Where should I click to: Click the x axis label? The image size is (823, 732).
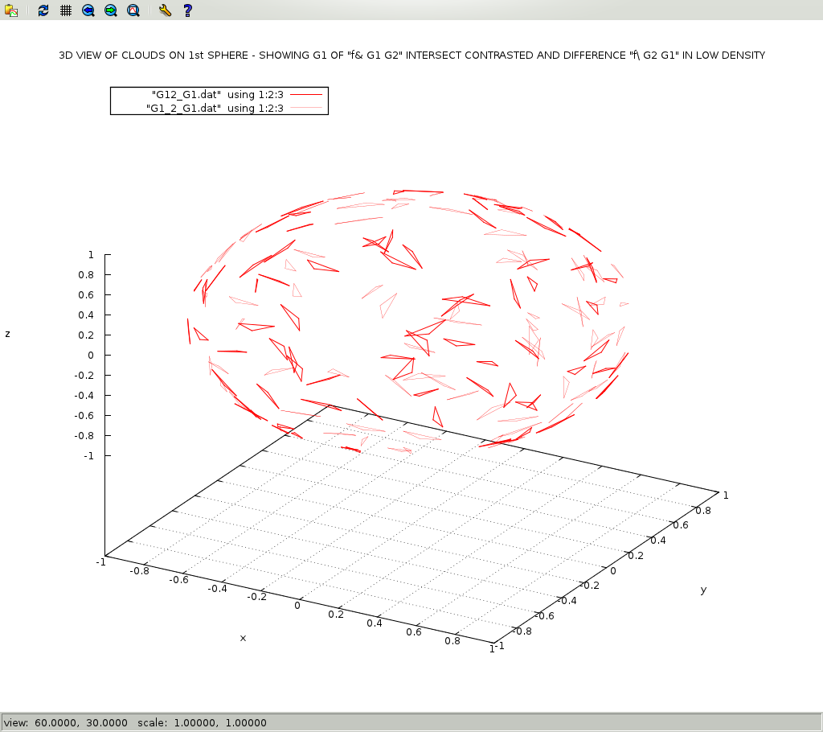[x=243, y=638]
